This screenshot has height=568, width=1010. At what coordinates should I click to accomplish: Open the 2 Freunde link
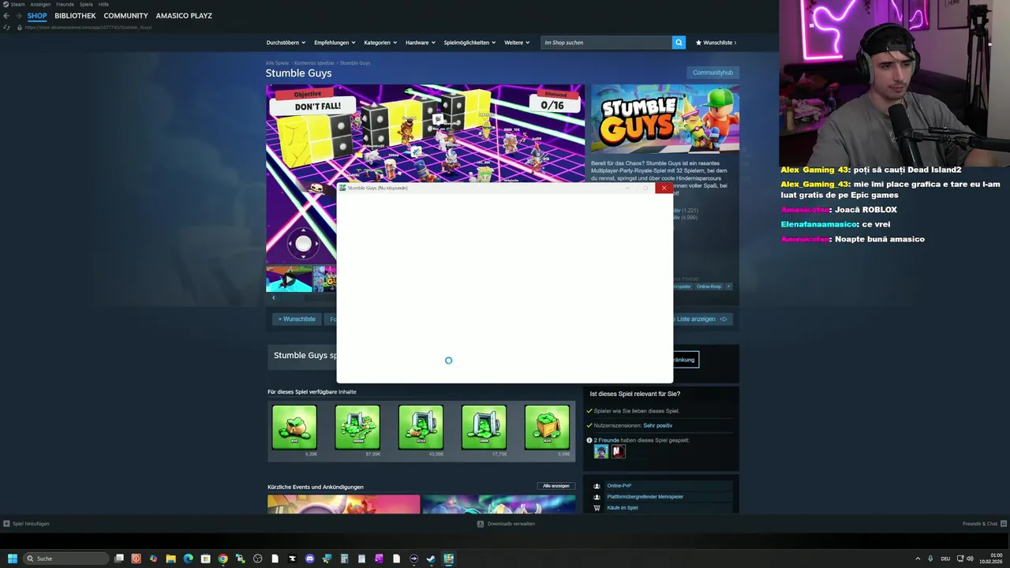[x=608, y=440]
